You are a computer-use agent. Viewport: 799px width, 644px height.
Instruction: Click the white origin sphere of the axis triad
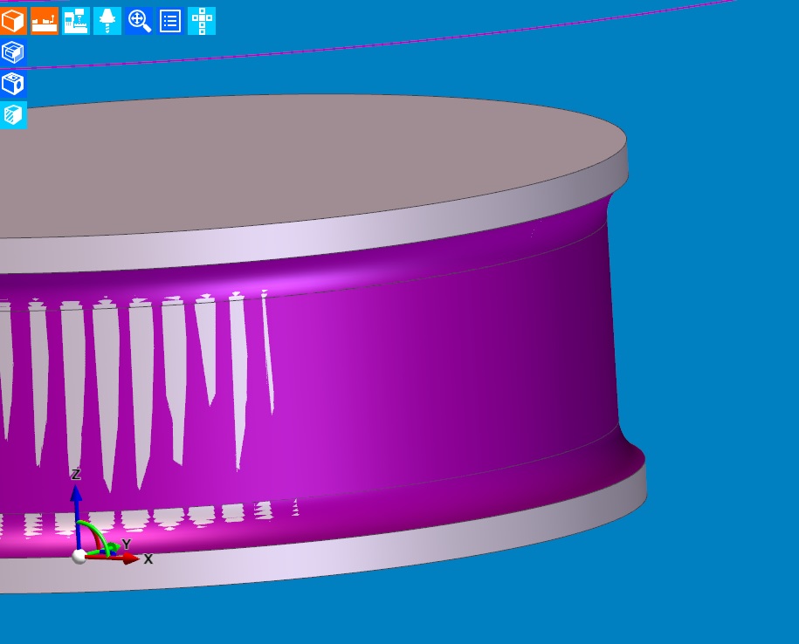[79, 557]
